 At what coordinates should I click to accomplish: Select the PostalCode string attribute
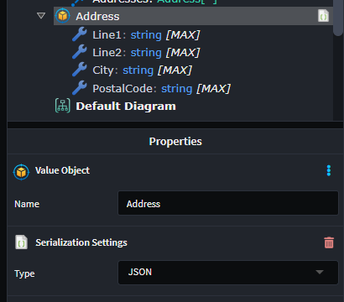coord(161,88)
